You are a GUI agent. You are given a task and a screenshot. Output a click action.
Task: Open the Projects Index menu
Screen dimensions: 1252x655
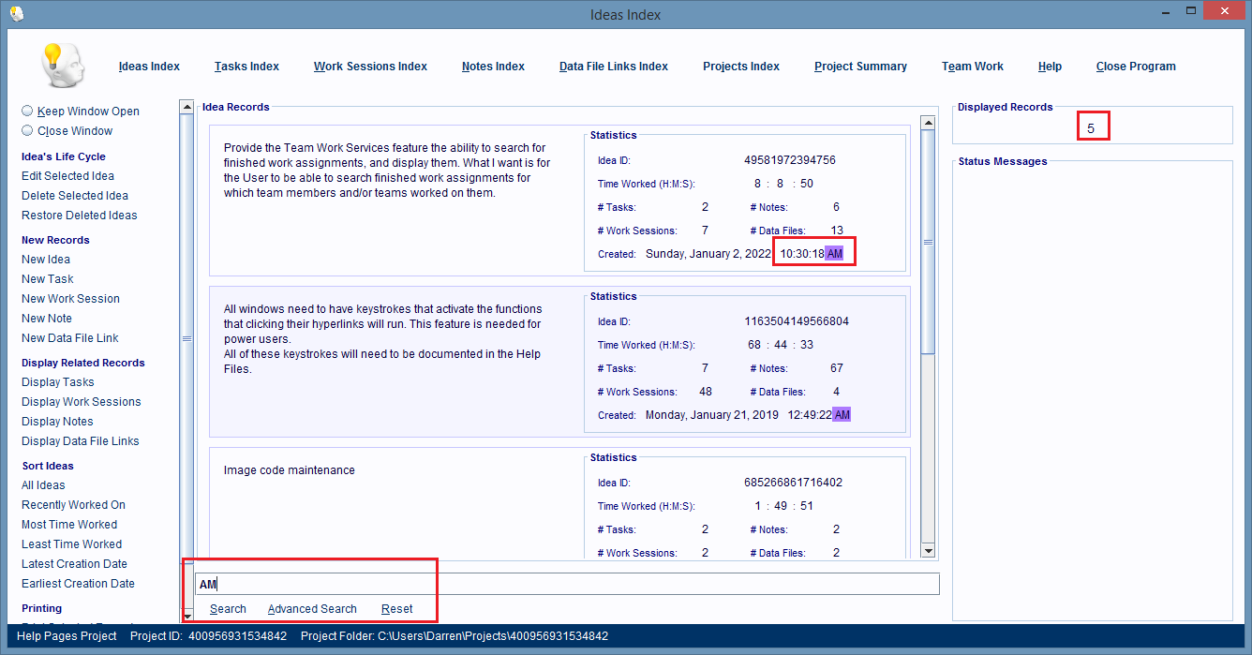point(741,67)
